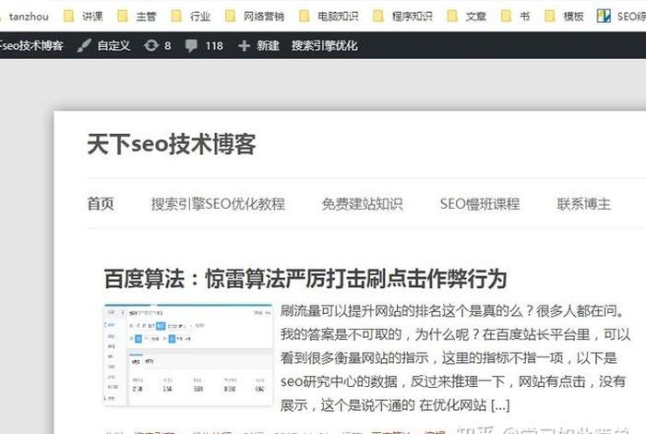Viewport: 646px width, 434px height.
Task: Open 联系博主 navigation item
Action: point(584,203)
